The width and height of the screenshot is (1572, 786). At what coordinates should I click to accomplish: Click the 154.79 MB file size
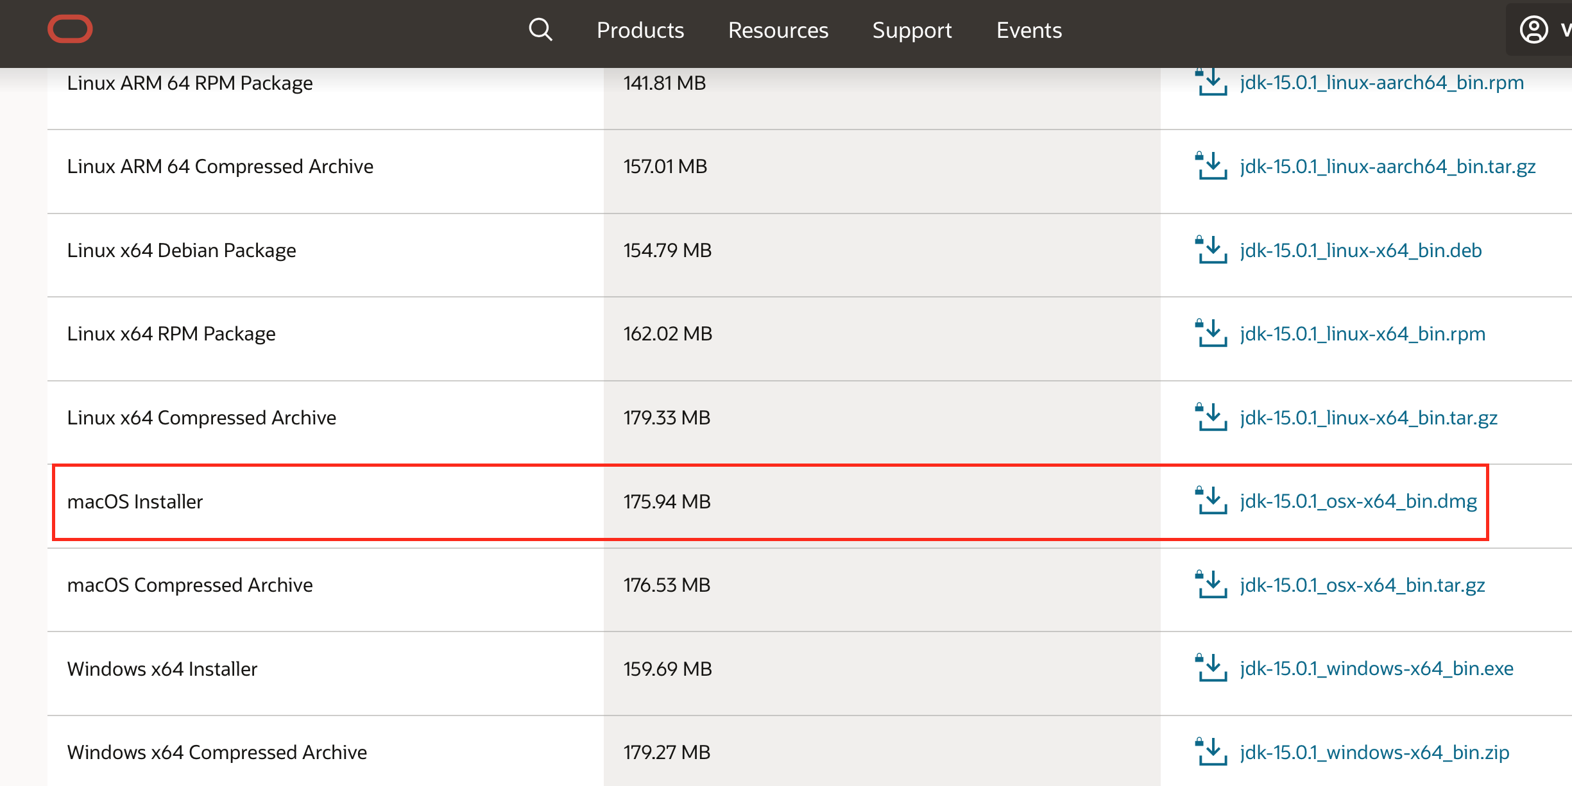pos(668,251)
